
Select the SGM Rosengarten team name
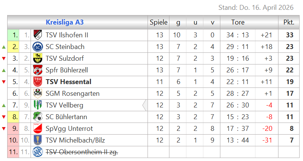[72, 94]
